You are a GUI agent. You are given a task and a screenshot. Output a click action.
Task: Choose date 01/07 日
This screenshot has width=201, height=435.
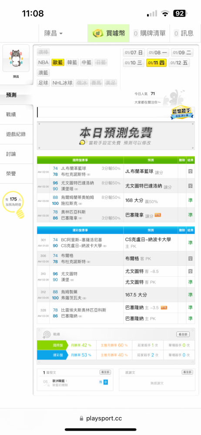134,53
